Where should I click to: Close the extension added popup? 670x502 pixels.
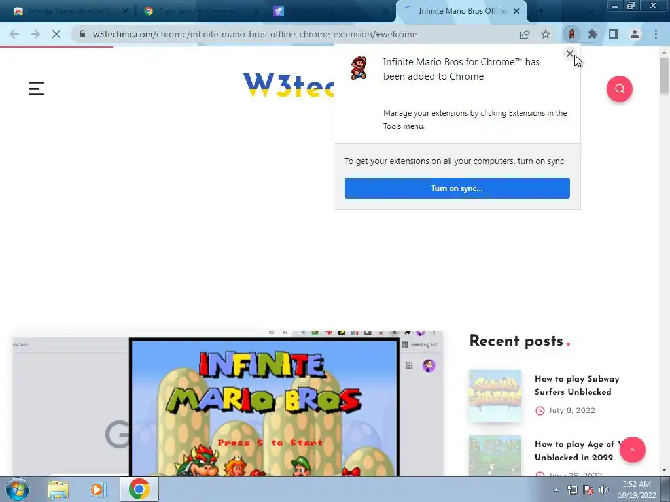[x=570, y=54]
